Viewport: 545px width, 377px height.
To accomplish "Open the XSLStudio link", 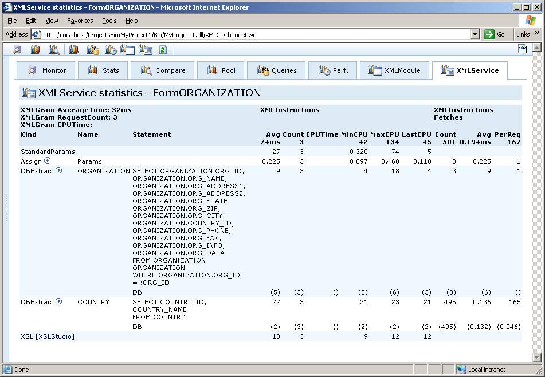I will click(55, 336).
